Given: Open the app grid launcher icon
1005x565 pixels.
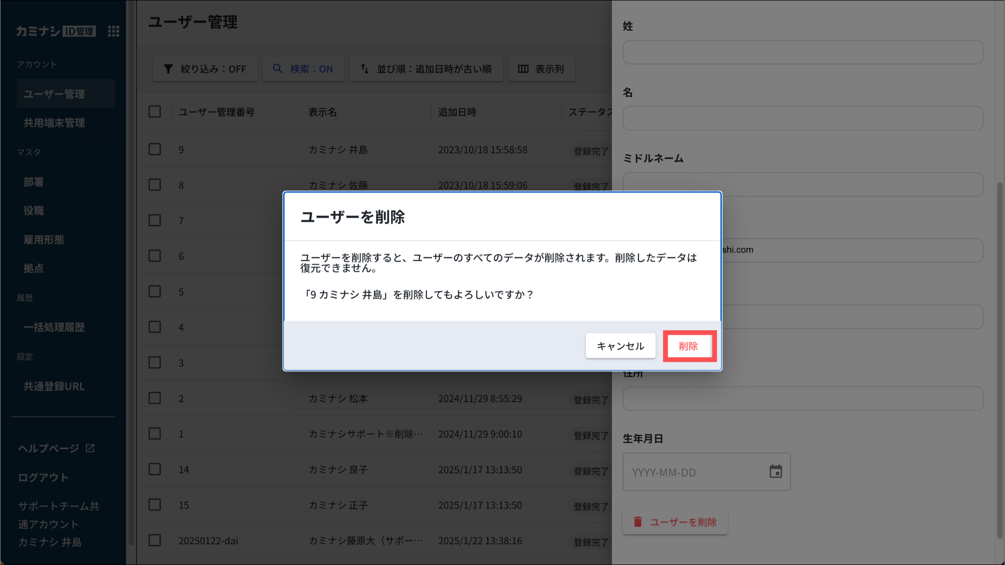Looking at the screenshot, I should [x=113, y=31].
